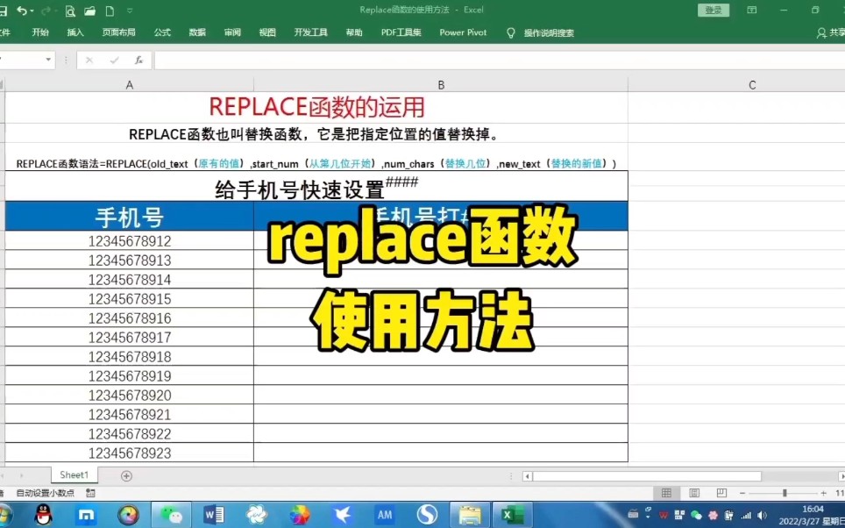Click the Undo icon
845x528 pixels.
pos(22,11)
